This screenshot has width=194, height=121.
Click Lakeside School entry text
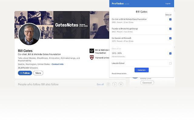[x=118, y=63]
